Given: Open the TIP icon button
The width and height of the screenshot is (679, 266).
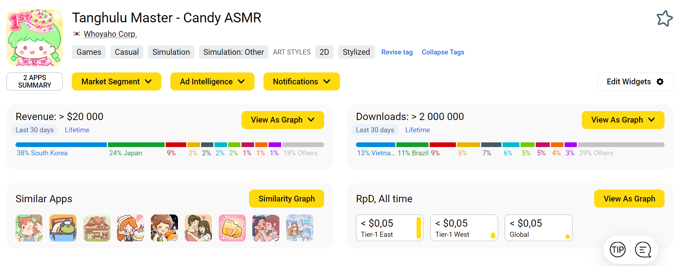Looking at the screenshot, I should (617, 249).
